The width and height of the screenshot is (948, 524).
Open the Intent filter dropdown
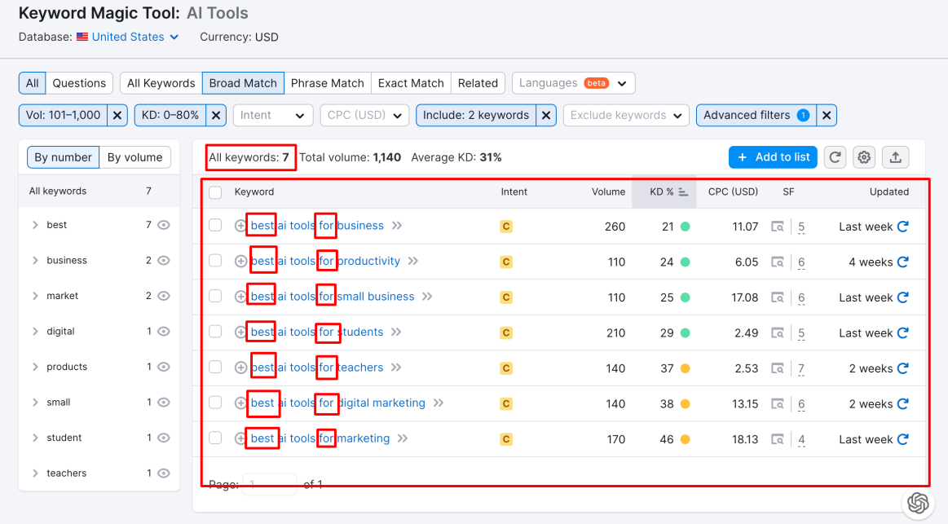[273, 115]
